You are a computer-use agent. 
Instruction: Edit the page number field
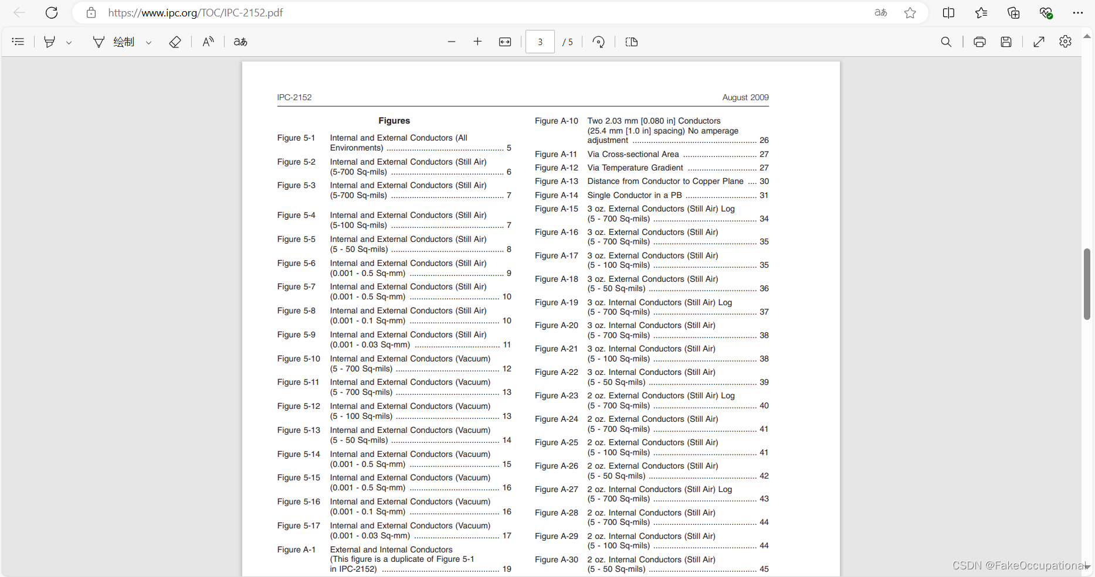coord(540,42)
